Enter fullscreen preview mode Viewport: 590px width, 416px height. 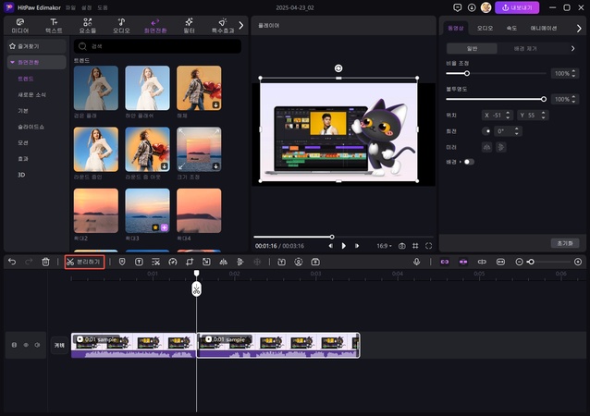428,246
